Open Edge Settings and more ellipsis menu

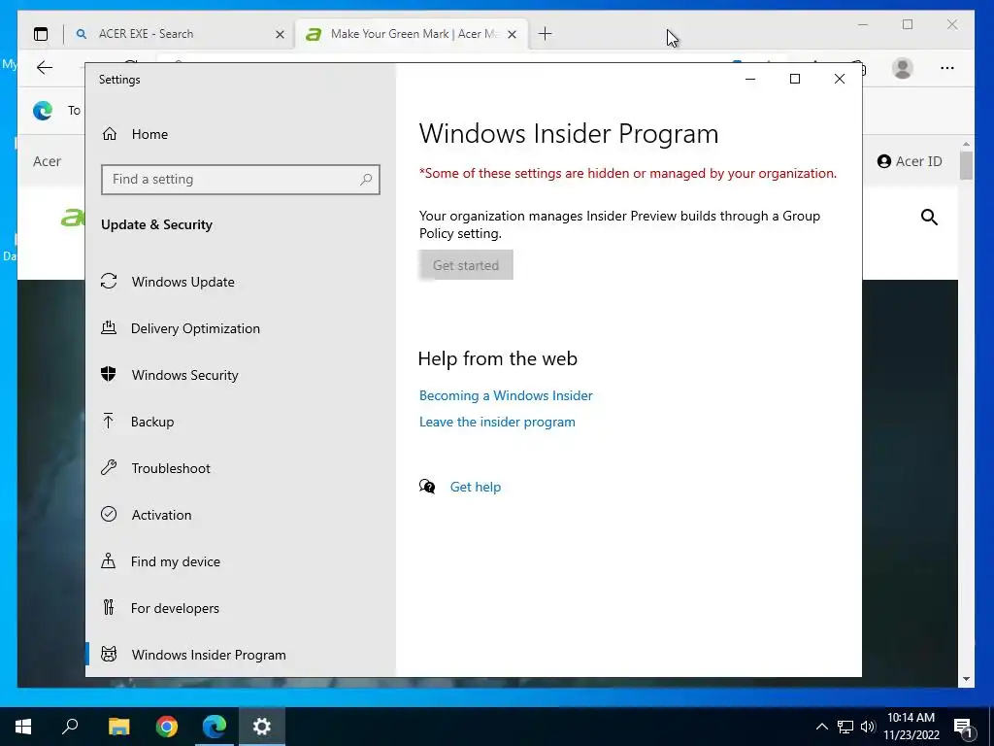click(x=947, y=68)
